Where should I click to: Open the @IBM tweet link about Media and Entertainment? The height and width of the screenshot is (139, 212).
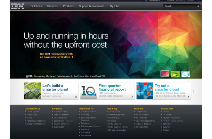click(65, 76)
